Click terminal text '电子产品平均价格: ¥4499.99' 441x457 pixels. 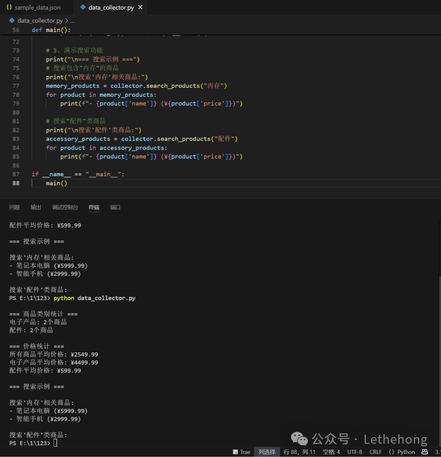pyautogui.click(x=53, y=362)
